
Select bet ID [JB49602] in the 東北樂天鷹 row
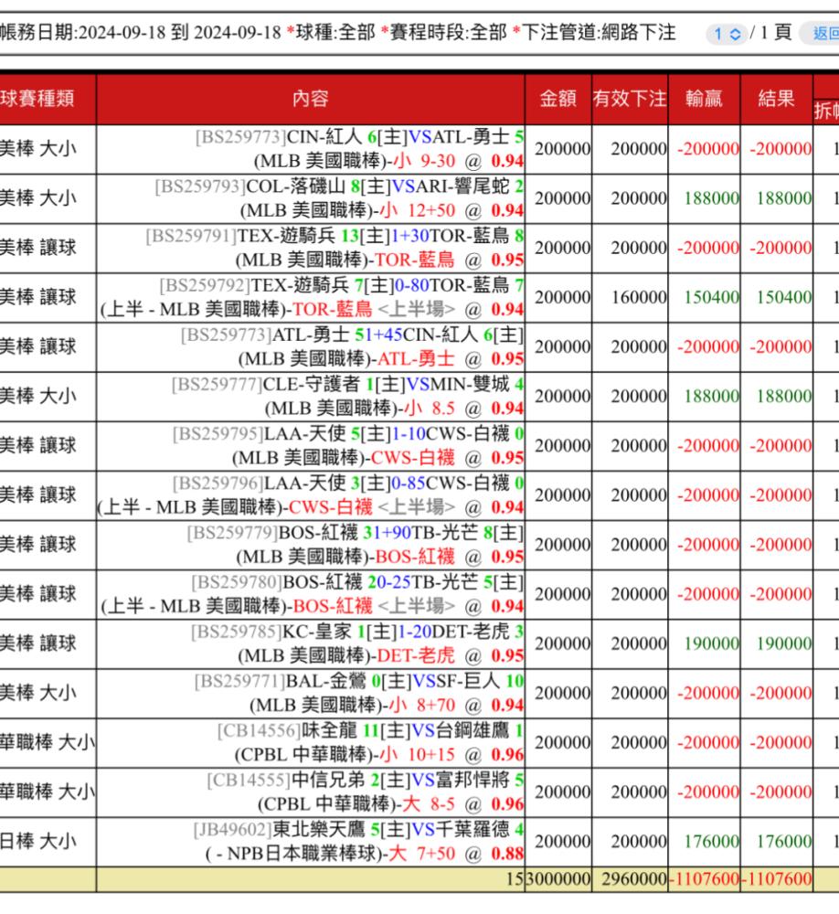233,830
